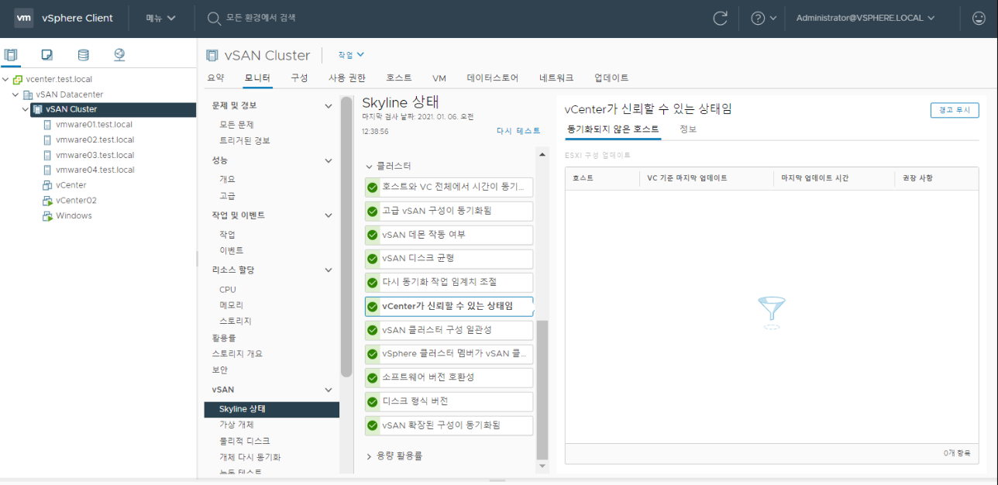The width and height of the screenshot is (998, 485).
Task: Open the 메뉴 dropdown
Action: click(x=160, y=18)
